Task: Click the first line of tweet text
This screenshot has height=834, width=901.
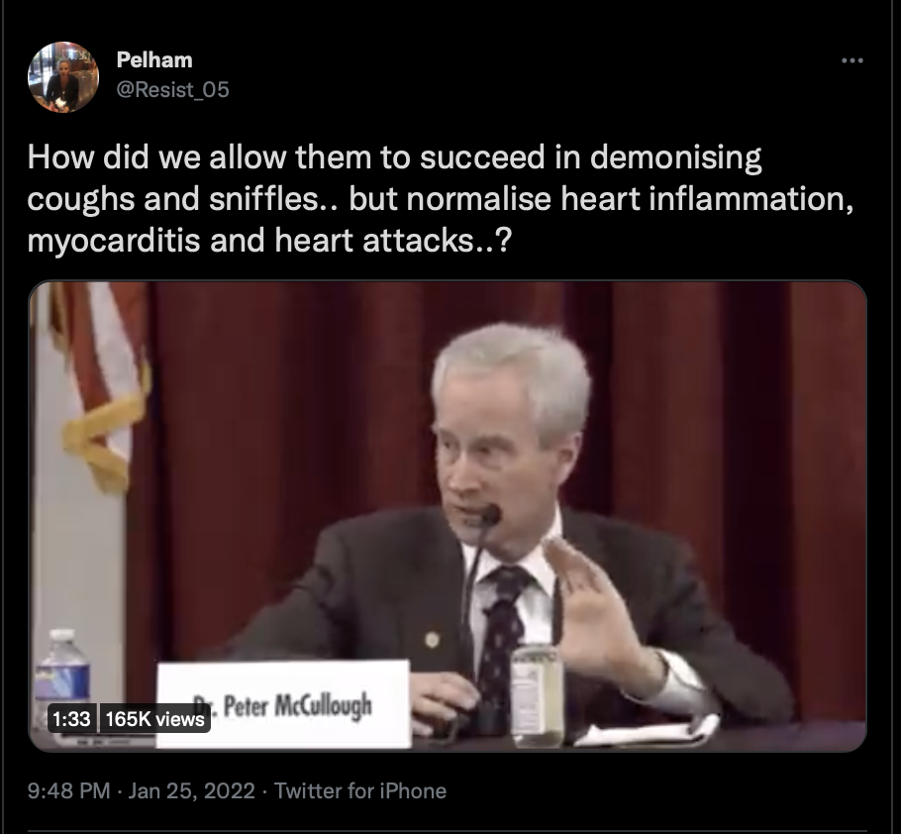Action: pyautogui.click(x=394, y=157)
